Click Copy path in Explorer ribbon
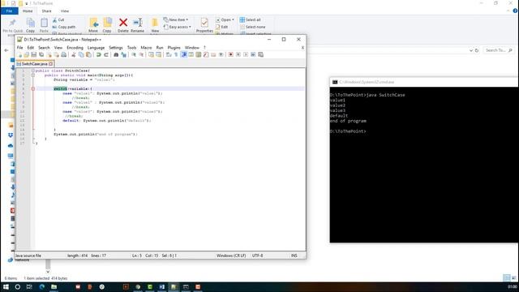This screenshot has width=519, height=292. coord(64,27)
